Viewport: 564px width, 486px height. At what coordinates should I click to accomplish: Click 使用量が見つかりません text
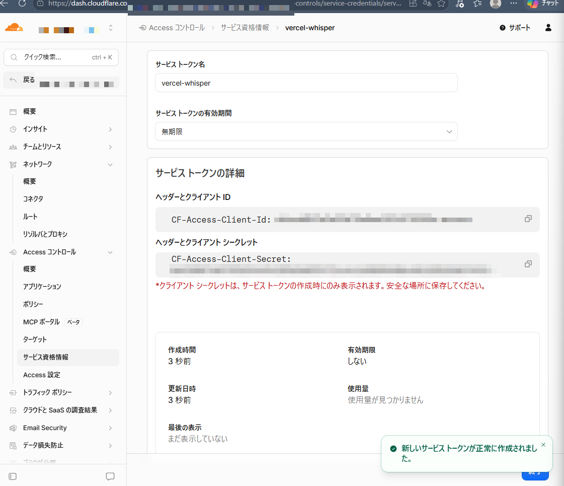coord(385,400)
